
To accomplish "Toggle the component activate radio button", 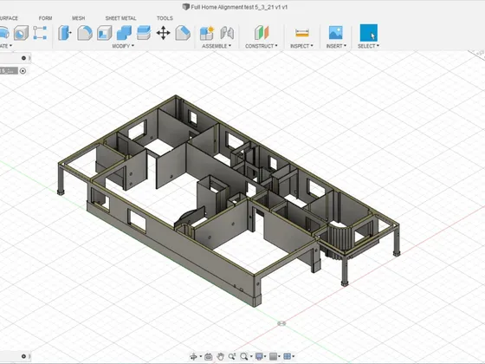I will pos(23,71).
